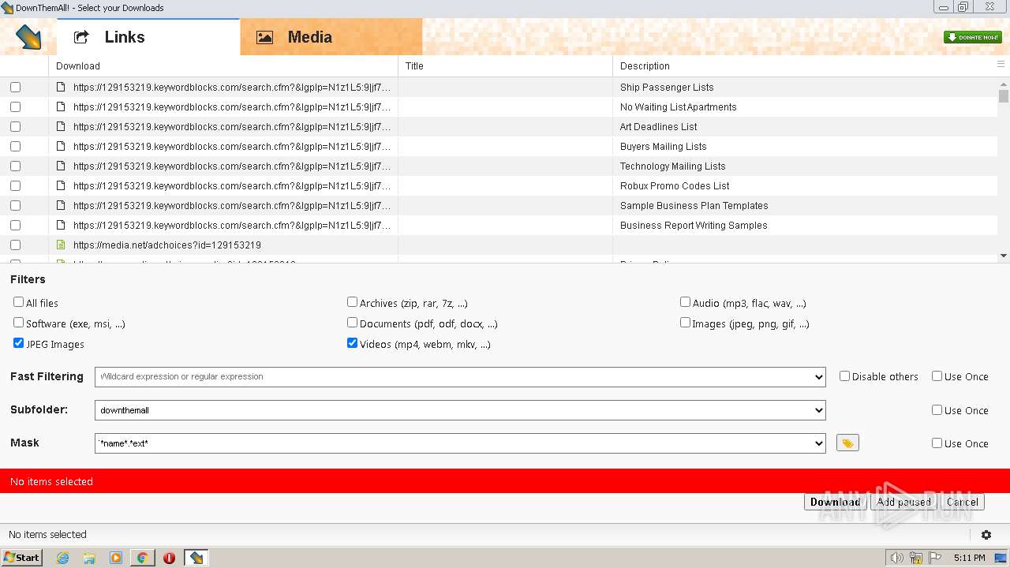Enable the All files filter
The image size is (1010, 568).
pos(18,302)
